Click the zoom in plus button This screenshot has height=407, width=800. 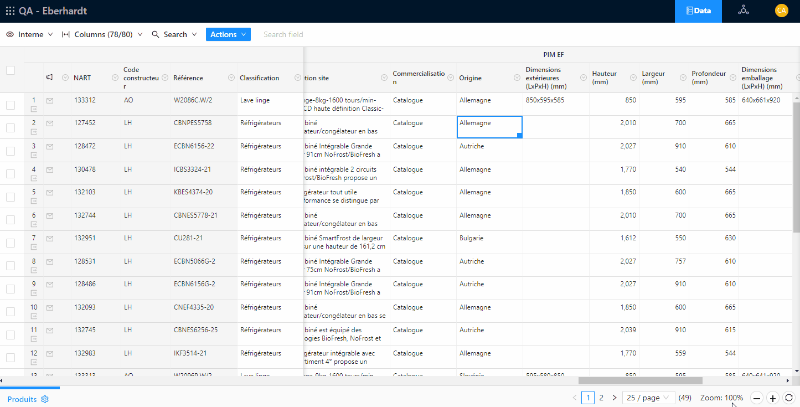[x=773, y=398]
